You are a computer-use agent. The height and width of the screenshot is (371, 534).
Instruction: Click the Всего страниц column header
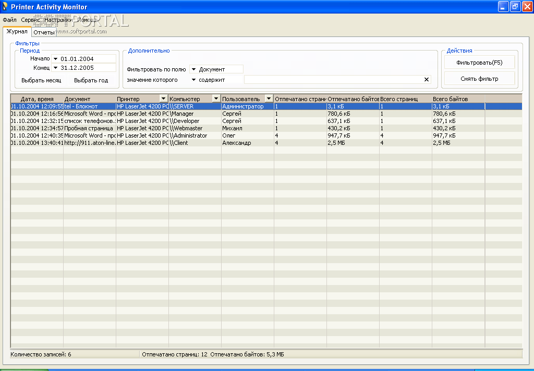(x=406, y=98)
